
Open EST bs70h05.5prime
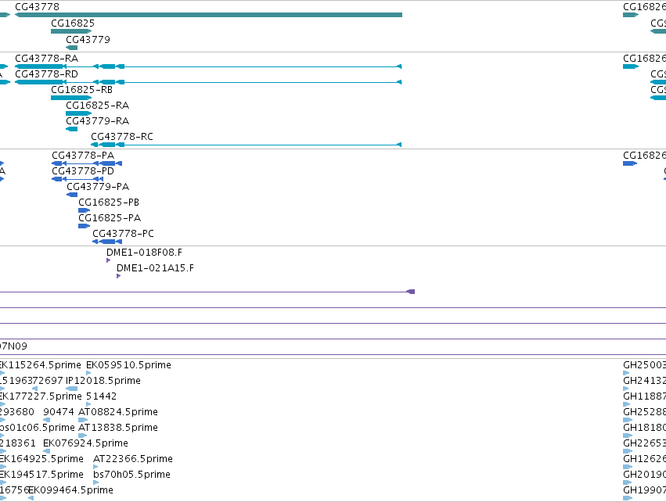coord(131,475)
